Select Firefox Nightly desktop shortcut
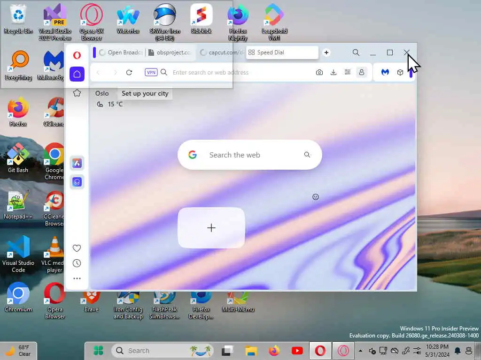This screenshot has height=360, width=481. pyautogui.click(x=238, y=22)
